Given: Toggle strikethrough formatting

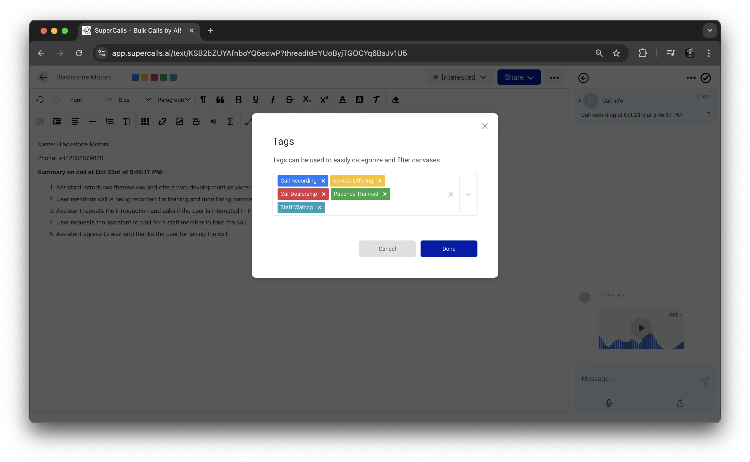Looking at the screenshot, I should click(289, 100).
